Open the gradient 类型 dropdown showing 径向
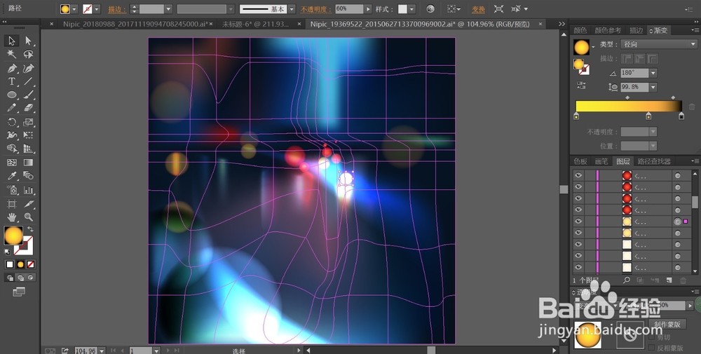 tap(659, 44)
